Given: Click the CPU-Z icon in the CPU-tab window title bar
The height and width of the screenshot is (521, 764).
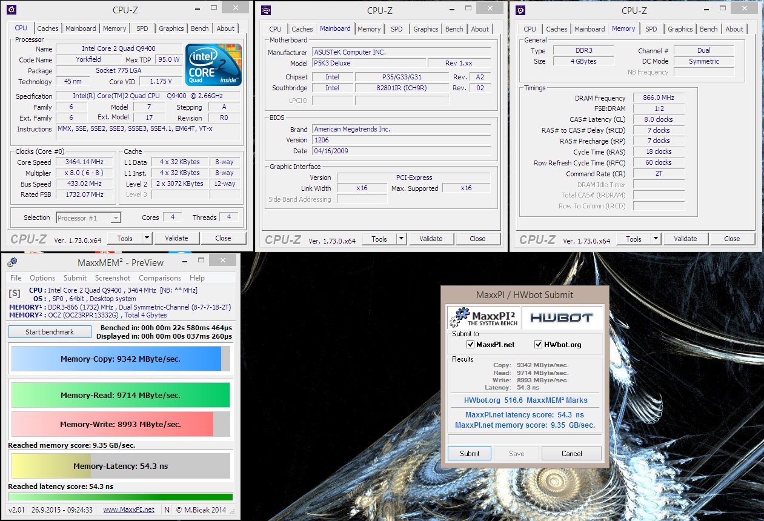Looking at the screenshot, I should (x=12, y=10).
